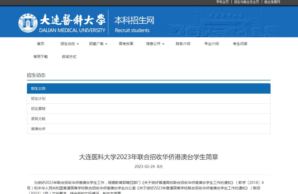The height and width of the screenshot is (194, 298).
Task: Expand the 招宣广角 dropdown menu
Action: pyautogui.click(x=98, y=44)
